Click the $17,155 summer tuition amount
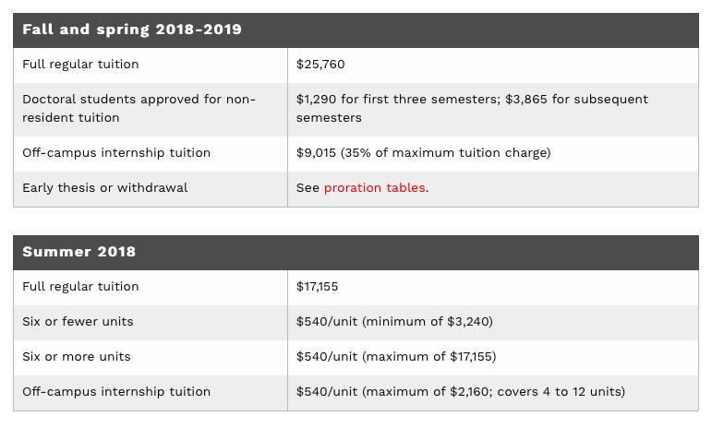Image resolution: width=712 pixels, height=428 pixels. click(x=317, y=287)
